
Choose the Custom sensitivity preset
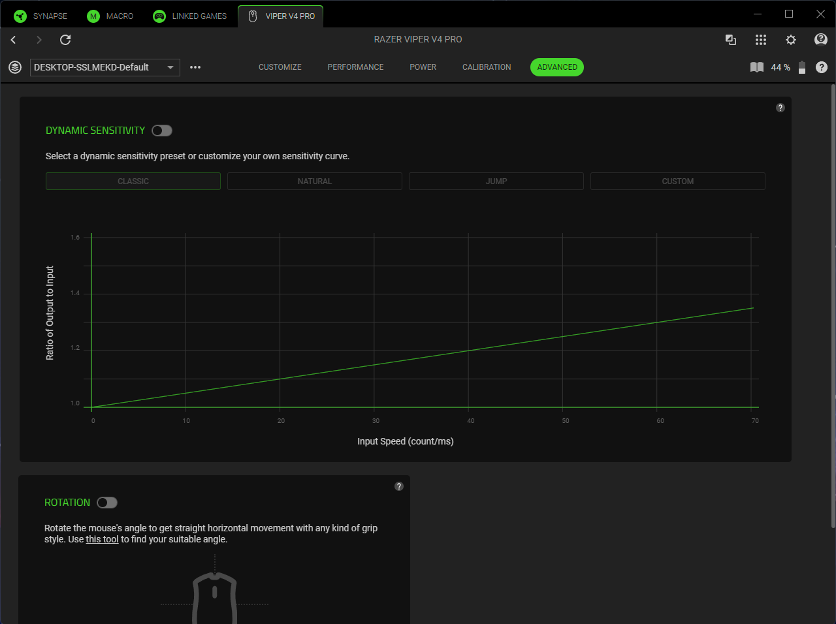[x=678, y=181]
